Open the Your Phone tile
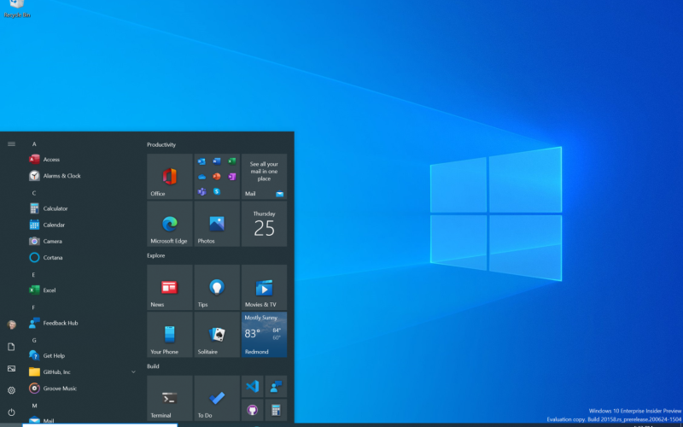The width and height of the screenshot is (683, 427). [x=169, y=335]
